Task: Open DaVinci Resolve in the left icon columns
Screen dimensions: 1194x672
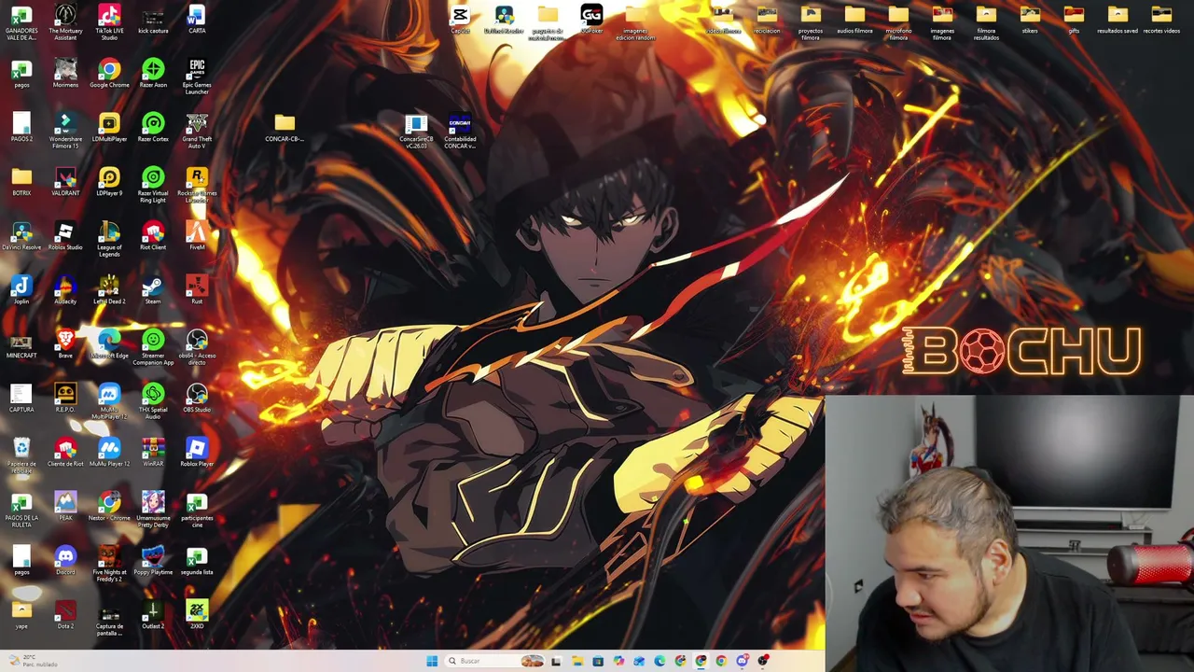Action: pyautogui.click(x=21, y=236)
